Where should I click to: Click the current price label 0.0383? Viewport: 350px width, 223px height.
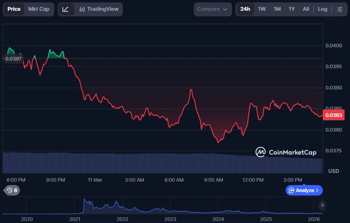pos(333,115)
